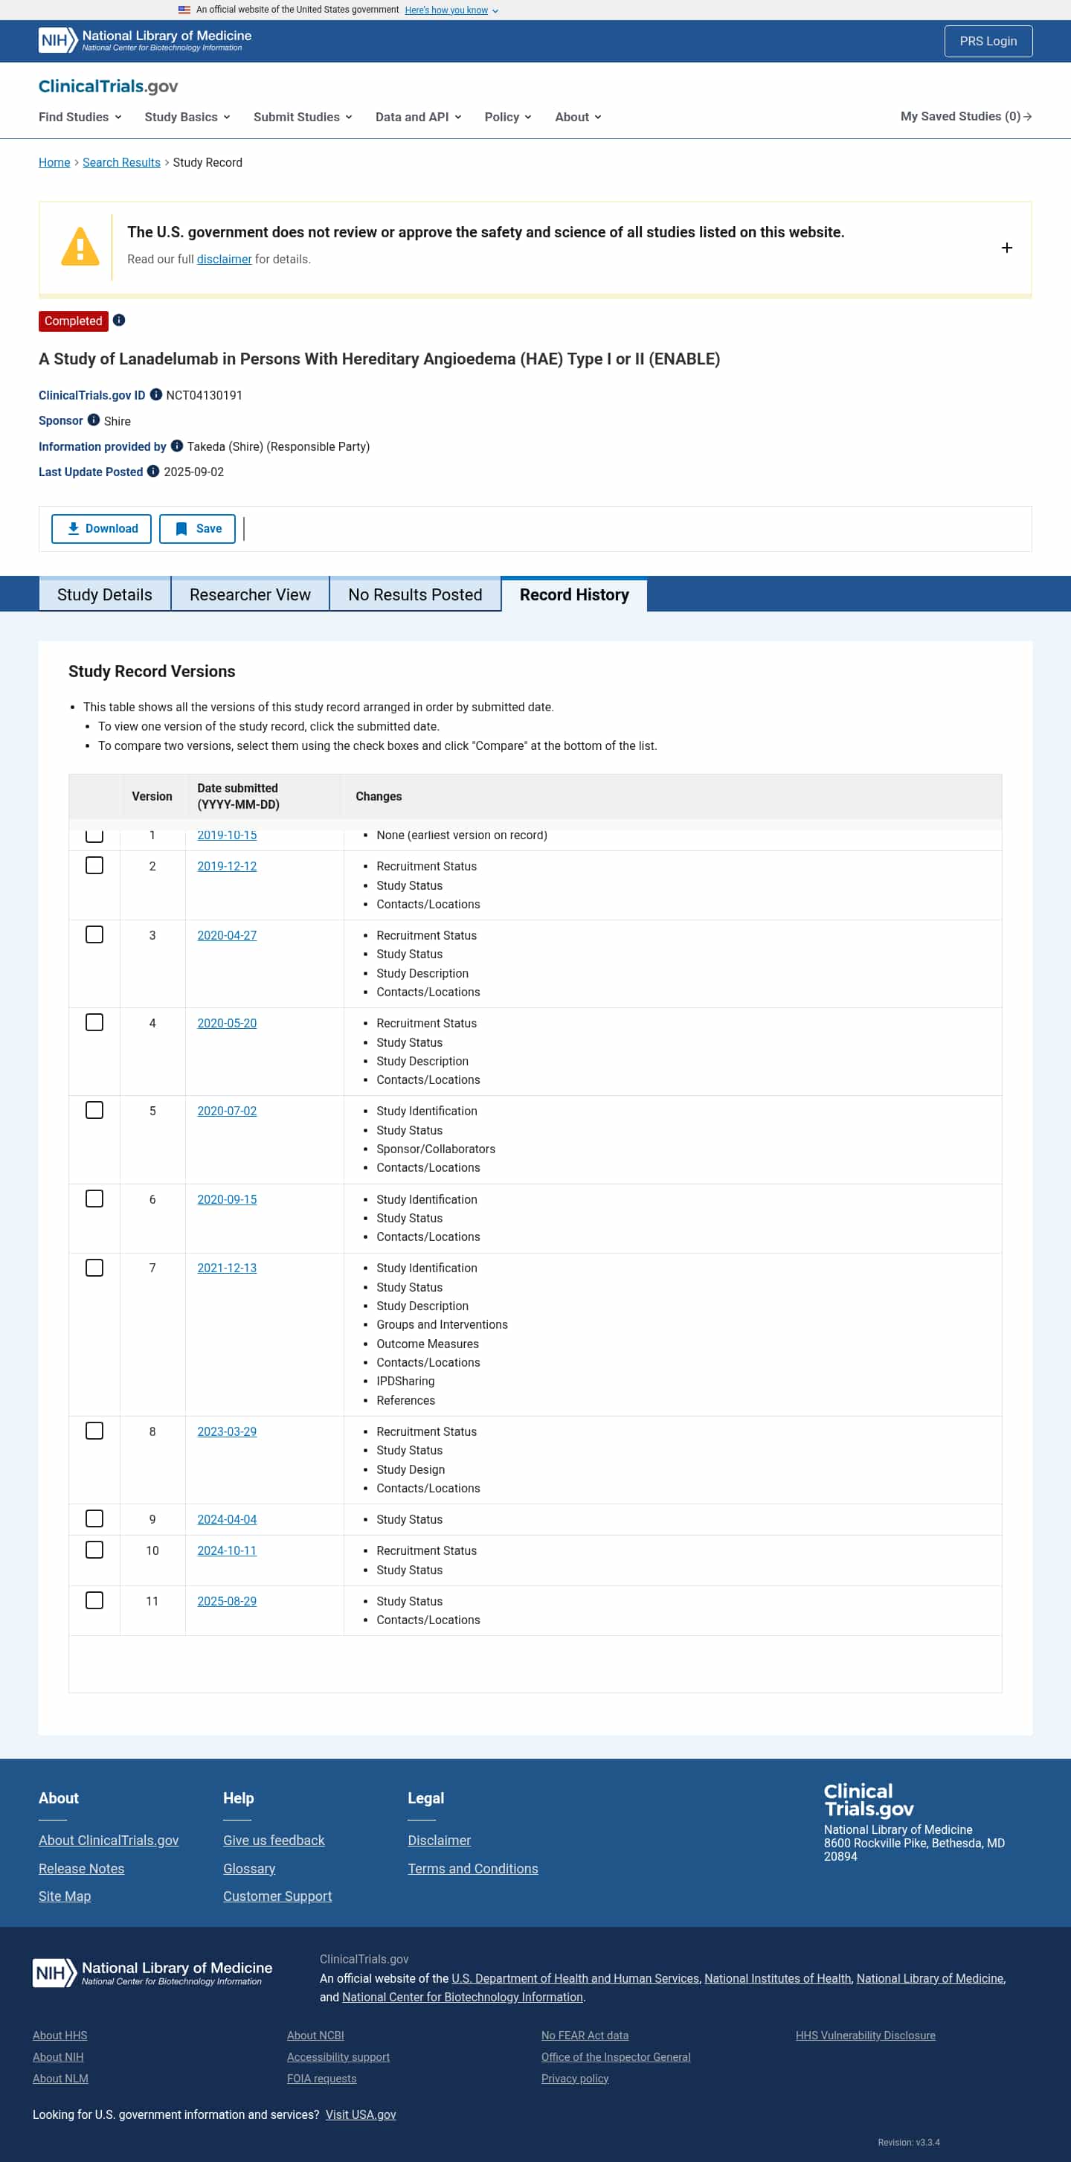Switch to the Study Details tab
The image size is (1071, 2162).
pos(105,594)
